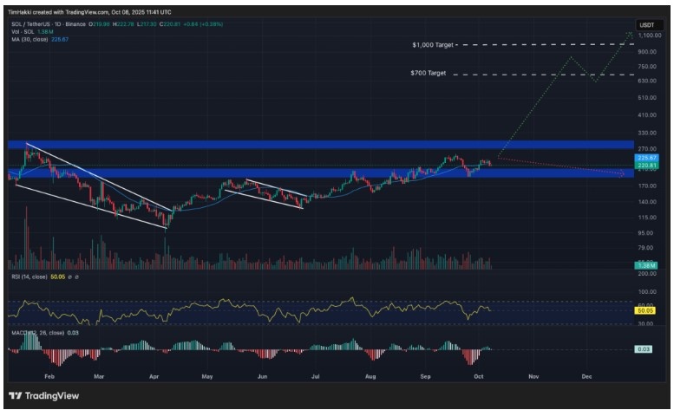
Task: Click the 115.00 price axis label
Action: [647, 218]
